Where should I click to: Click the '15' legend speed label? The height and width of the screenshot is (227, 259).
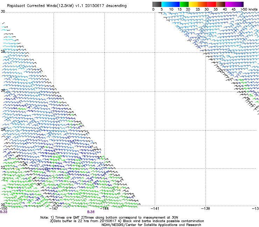180,9
